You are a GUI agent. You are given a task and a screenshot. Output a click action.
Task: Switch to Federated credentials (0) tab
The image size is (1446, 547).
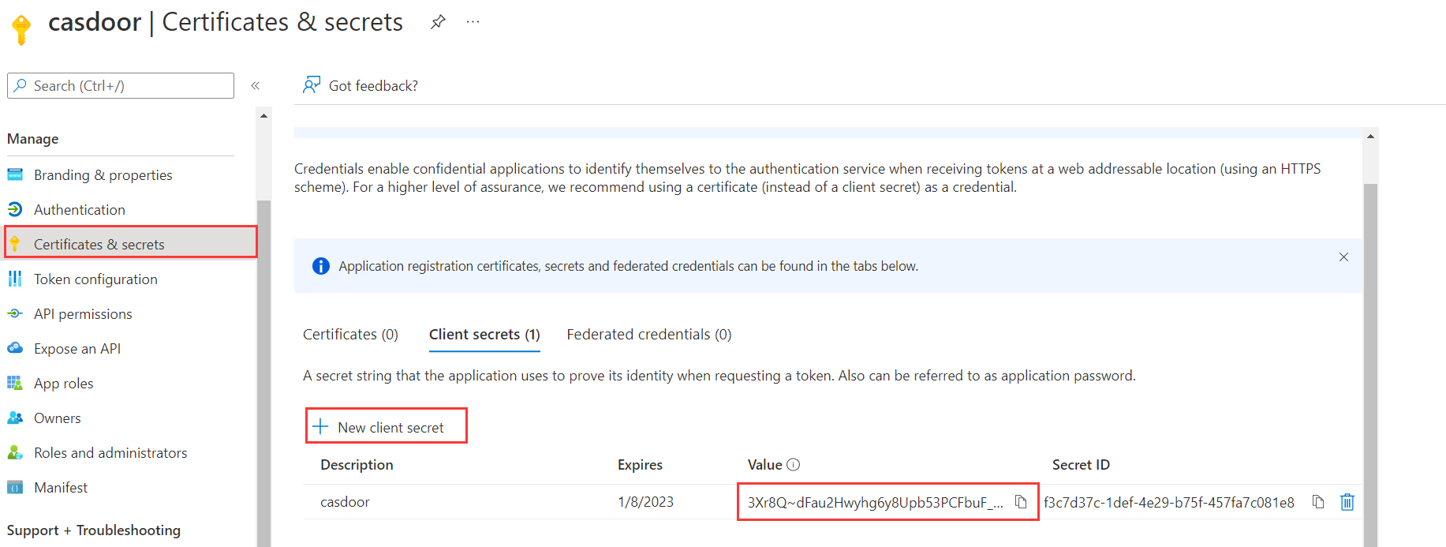pyautogui.click(x=648, y=334)
